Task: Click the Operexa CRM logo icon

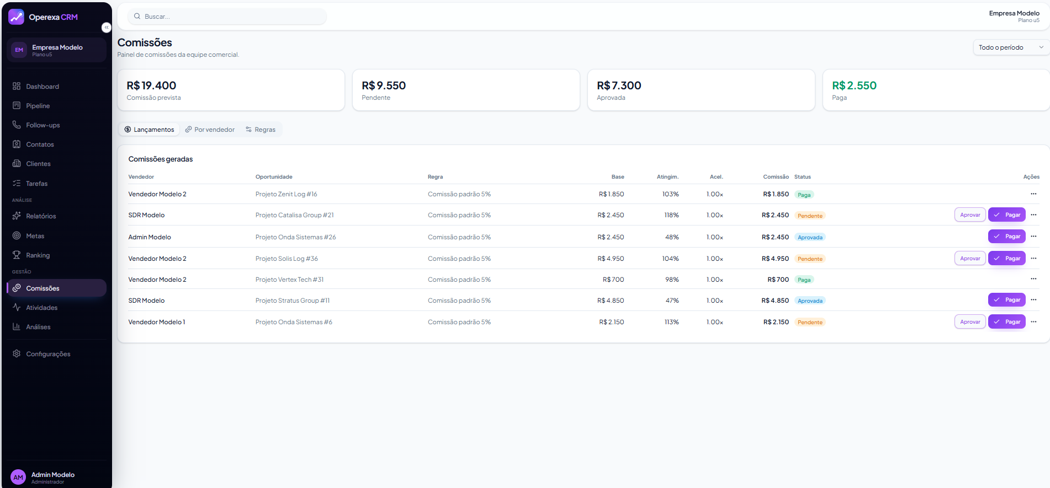Action: pos(16,17)
